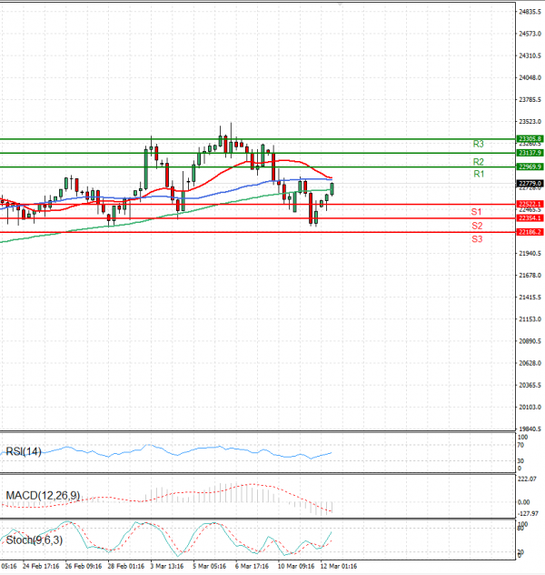
Task: Click the R1 resistance label
Action: (x=478, y=174)
